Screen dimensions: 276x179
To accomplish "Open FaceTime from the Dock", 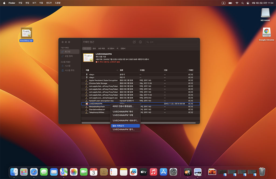I will [84, 172].
